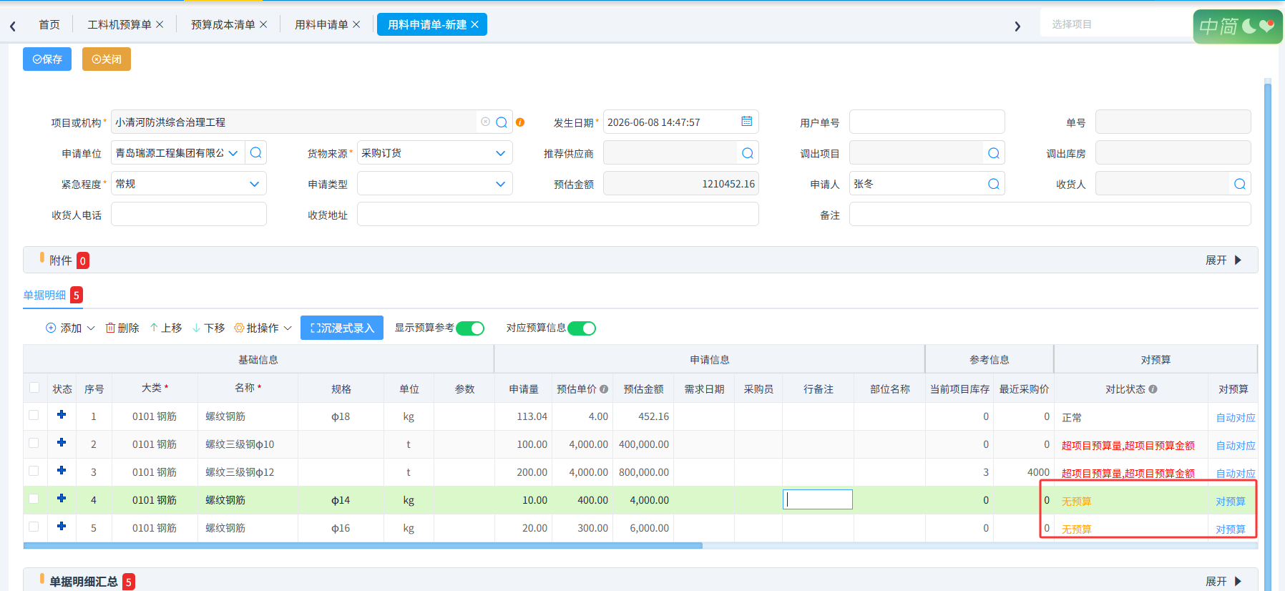Open 申请类型 dropdown
The image size is (1285, 591).
click(x=501, y=184)
